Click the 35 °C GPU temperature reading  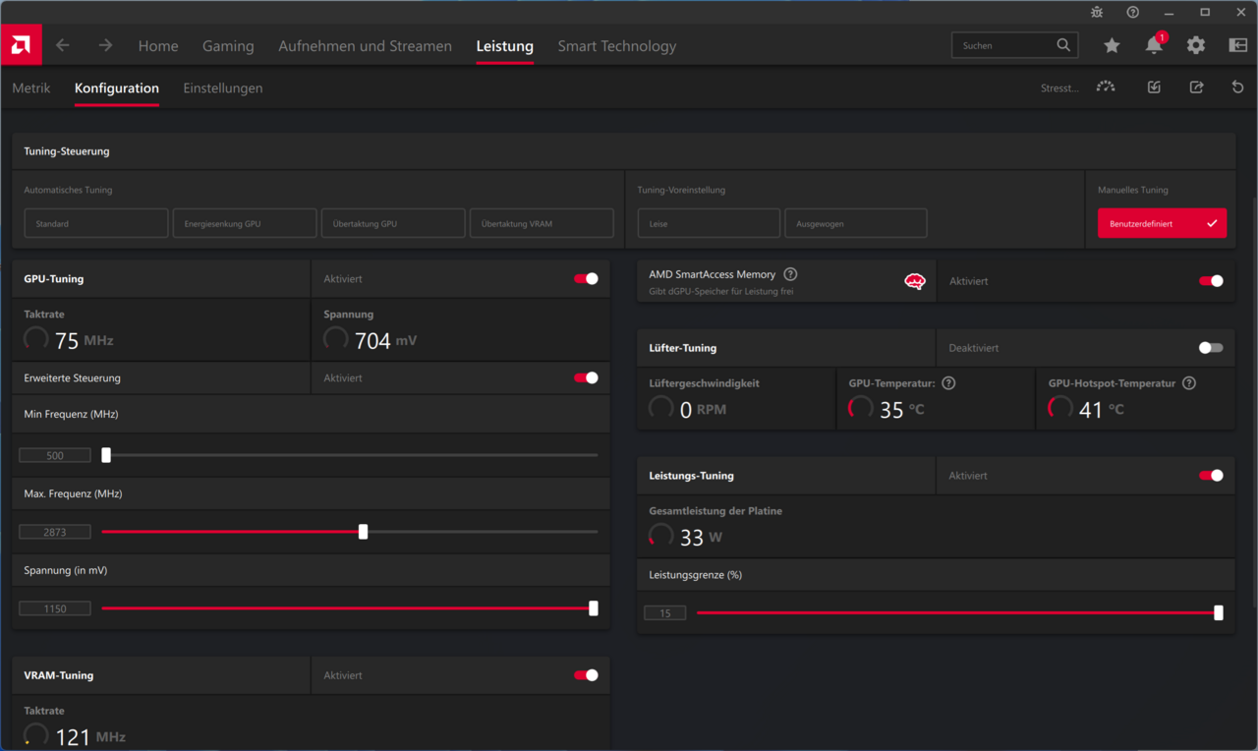coord(901,409)
